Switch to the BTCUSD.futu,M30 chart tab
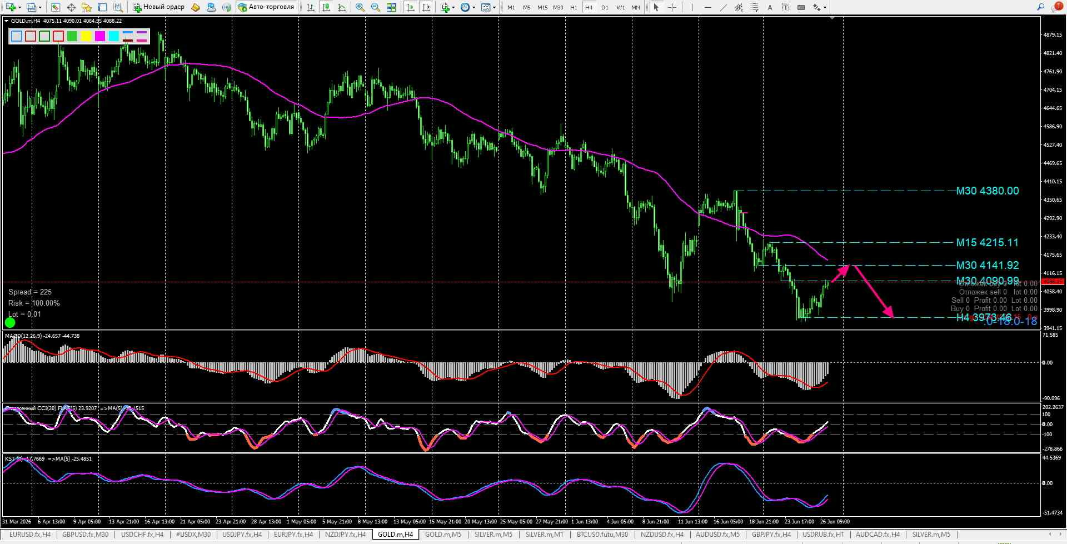This screenshot has width=1067, height=544. [602, 535]
